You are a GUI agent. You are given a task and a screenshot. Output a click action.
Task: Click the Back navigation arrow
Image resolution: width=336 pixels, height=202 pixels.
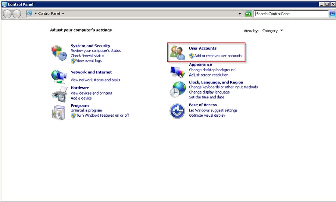[7, 14]
